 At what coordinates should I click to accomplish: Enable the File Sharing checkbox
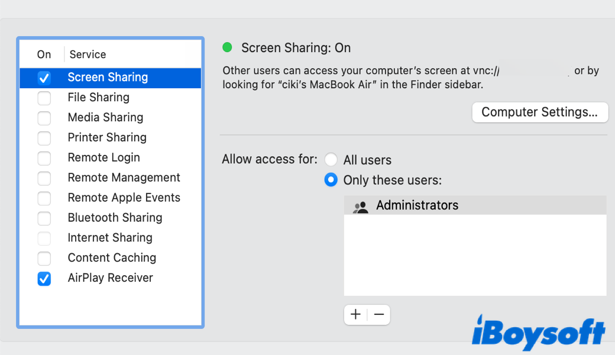click(x=44, y=98)
